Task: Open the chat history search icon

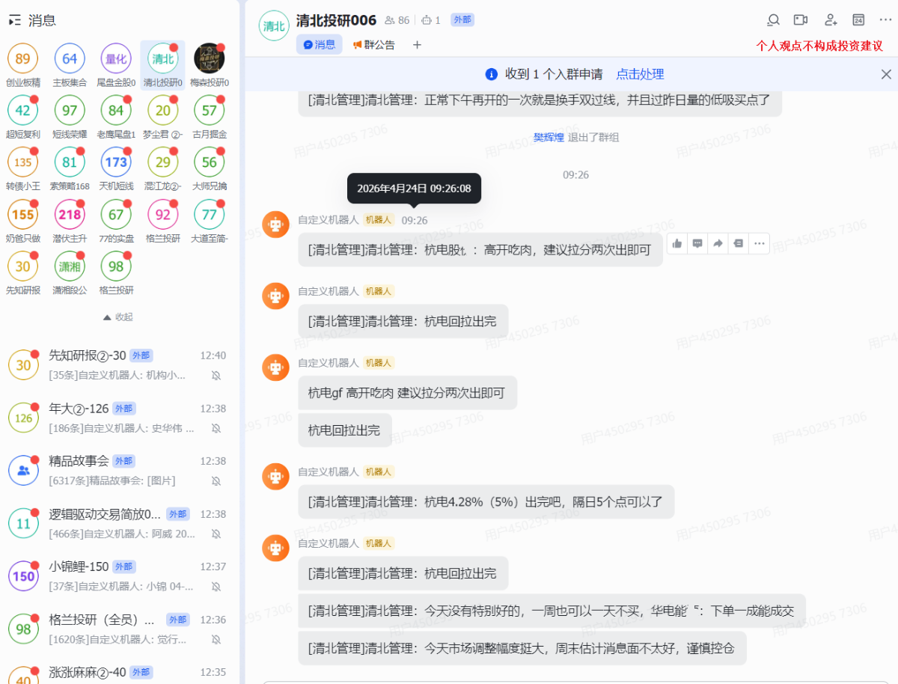Action: tap(774, 20)
